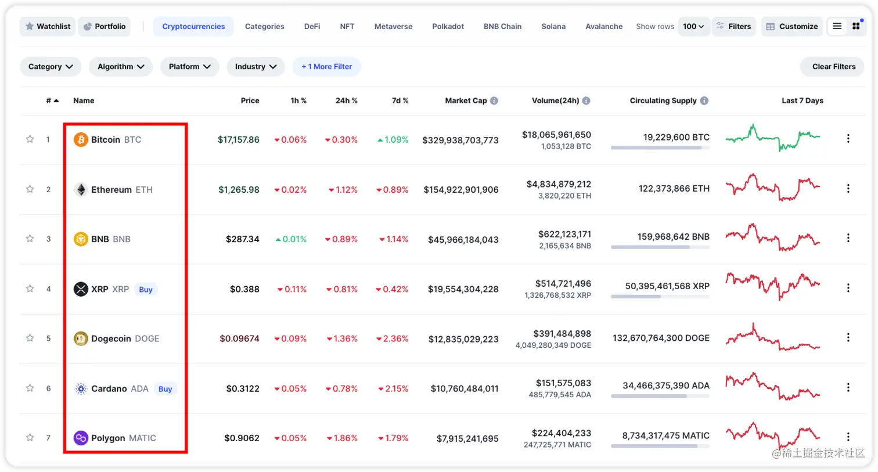The height and width of the screenshot is (472, 878).
Task: Star Cardano to add to watchlist
Action: click(x=30, y=388)
